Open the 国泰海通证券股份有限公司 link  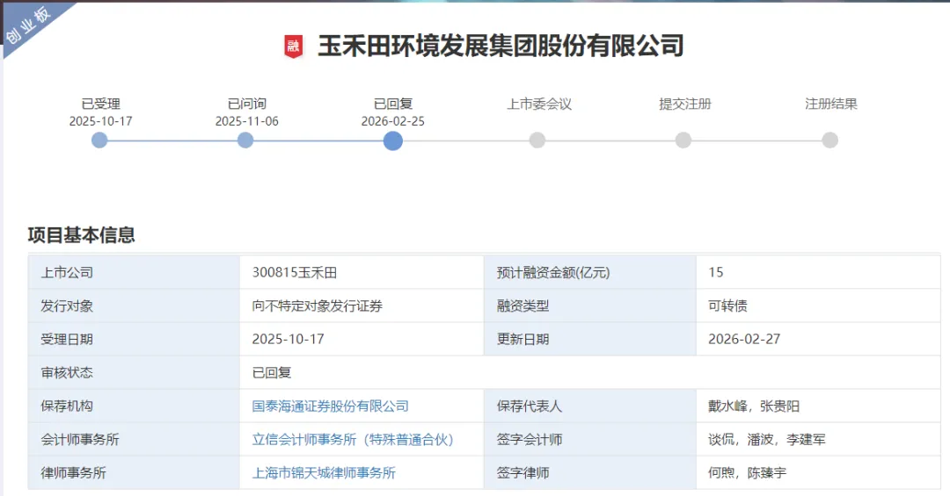coord(330,406)
